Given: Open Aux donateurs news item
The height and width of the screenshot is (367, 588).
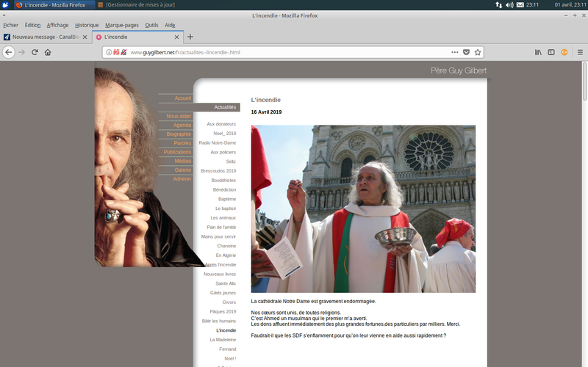Looking at the screenshot, I should point(221,124).
